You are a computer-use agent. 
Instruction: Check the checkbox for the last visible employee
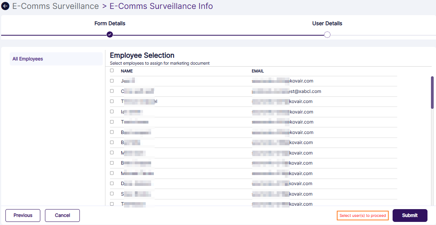[x=112, y=204]
